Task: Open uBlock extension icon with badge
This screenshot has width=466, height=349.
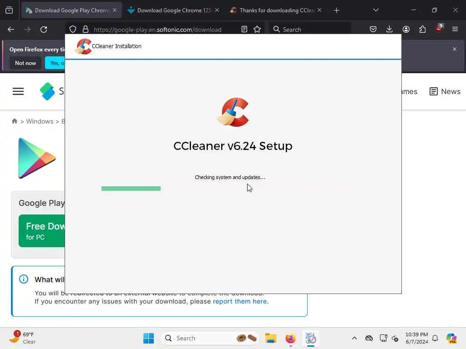Action: click(x=439, y=29)
